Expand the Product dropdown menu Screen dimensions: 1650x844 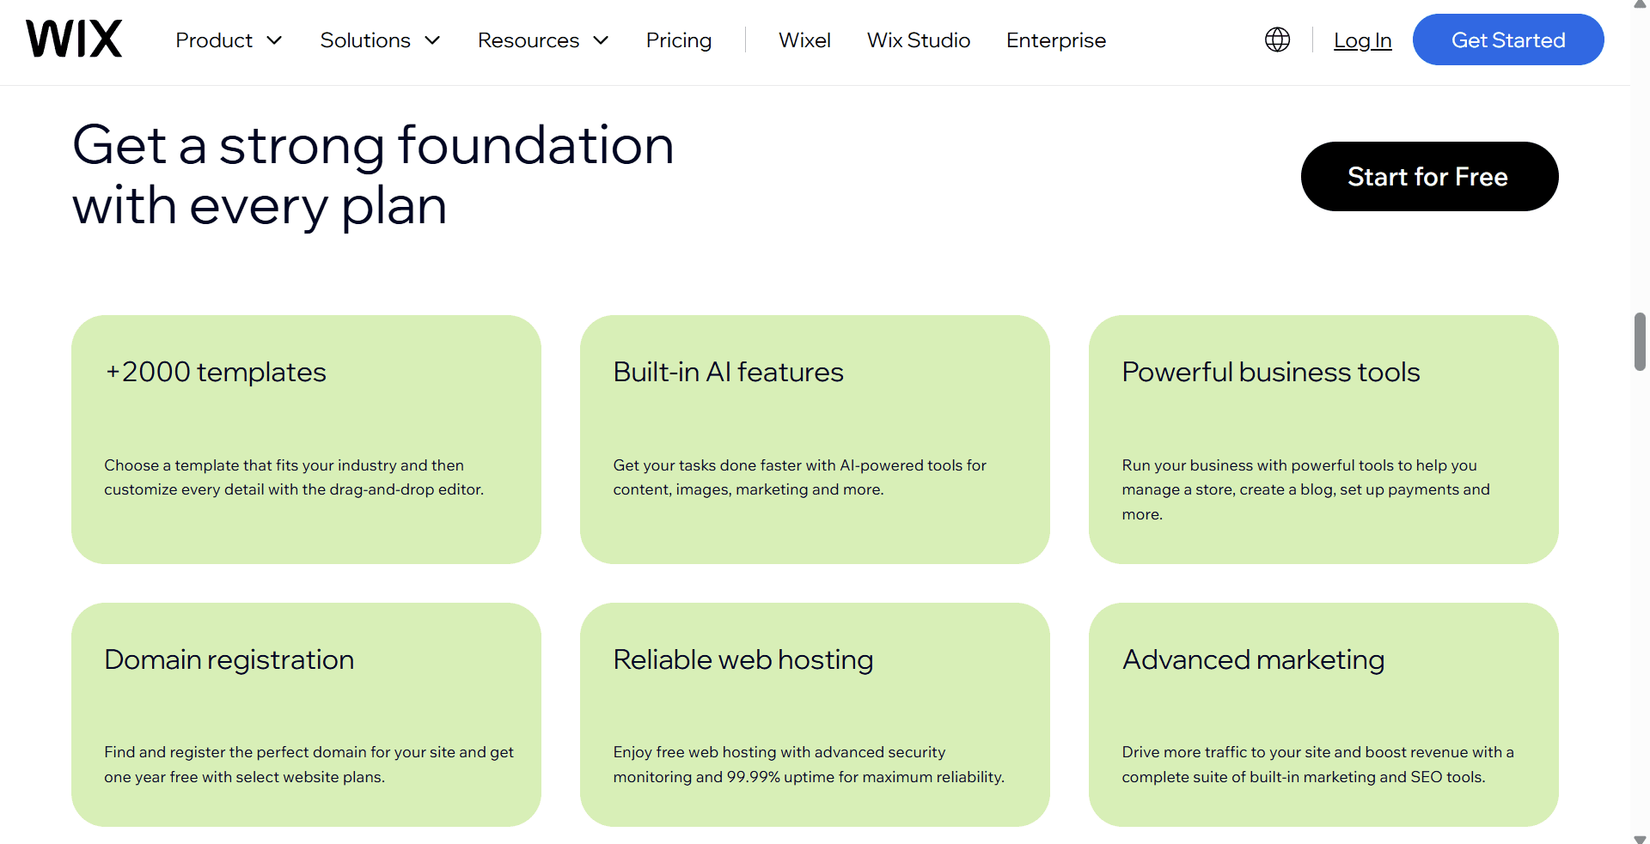228,39
